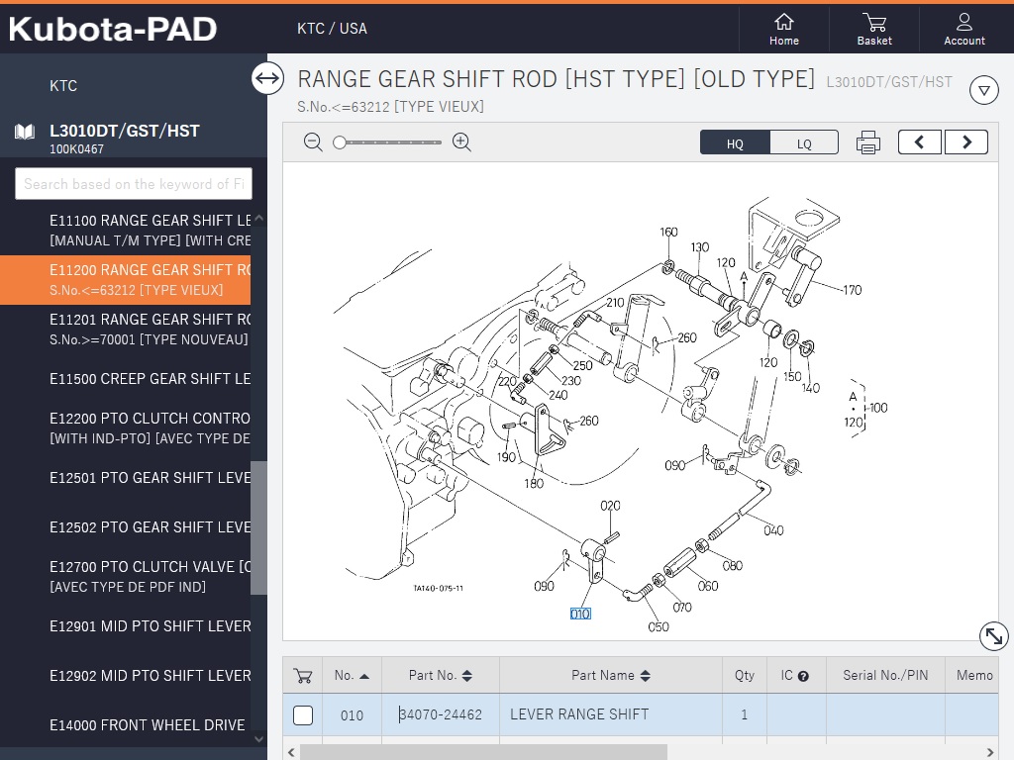
Task: Go to next figure arrow
Action: pyautogui.click(x=966, y=142)
